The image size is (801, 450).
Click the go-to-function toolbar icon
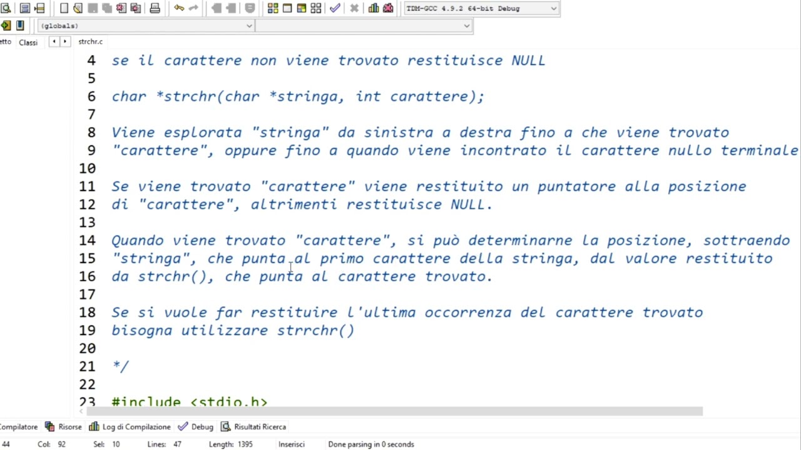coord(25,8)
